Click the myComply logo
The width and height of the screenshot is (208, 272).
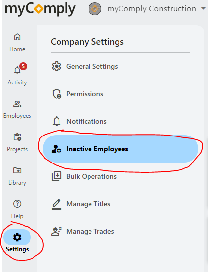[x=40, y=9]
